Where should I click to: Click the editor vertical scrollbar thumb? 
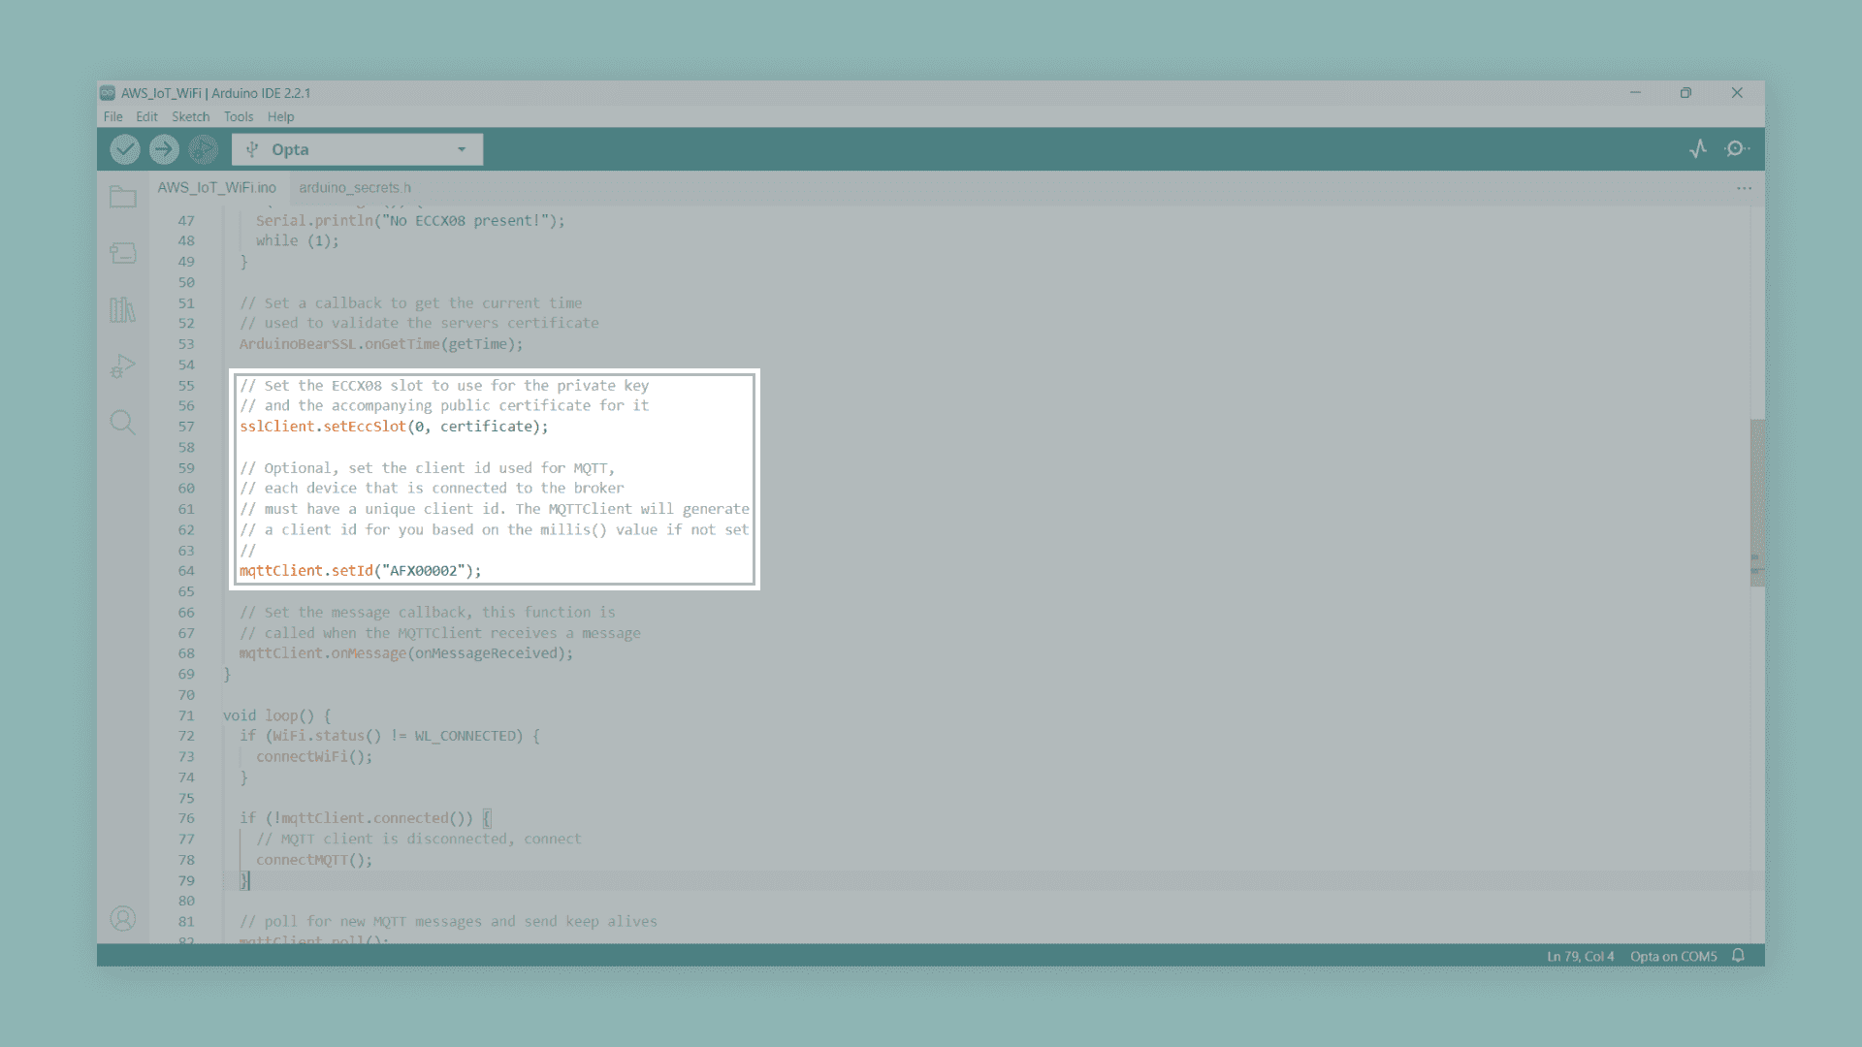[1756, 502]
